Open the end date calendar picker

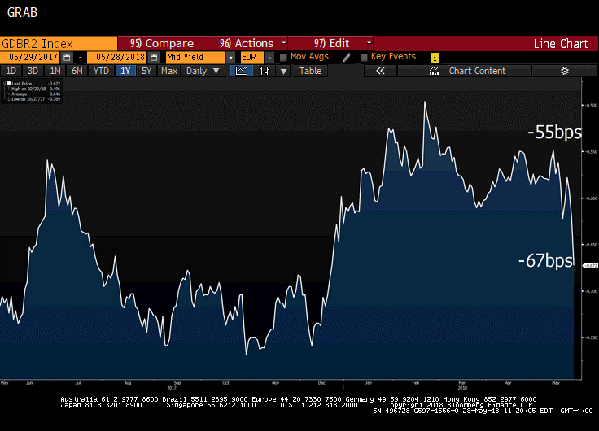click(x=154, y=58)
